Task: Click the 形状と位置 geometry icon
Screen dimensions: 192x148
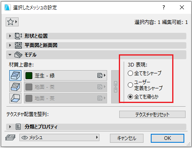Action: [x=18, y=36]
